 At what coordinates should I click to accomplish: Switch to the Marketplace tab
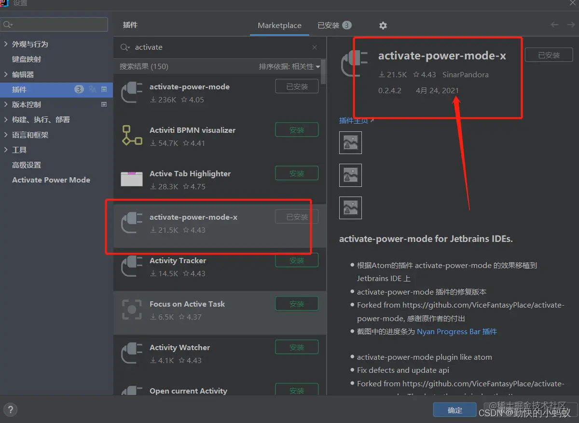pyautogui.click(x=279, y=26)
